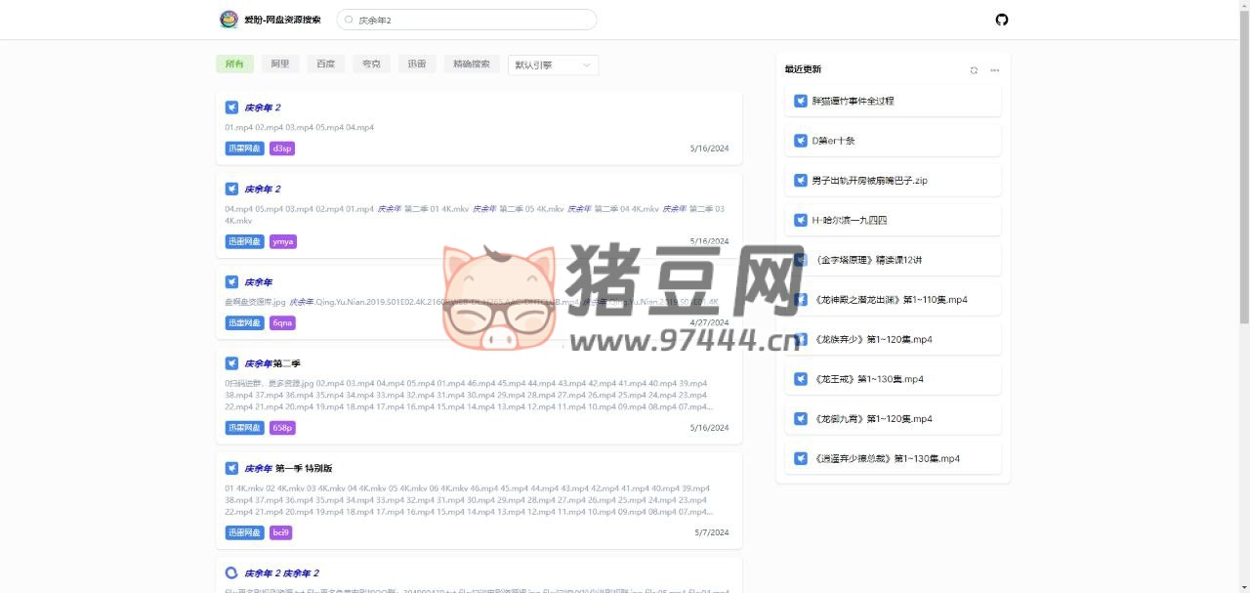Image resolution: width=1250 pixels, height=593 pixels.
Task: Switch to the 阿里 filter tab
Action: (280, 64)
